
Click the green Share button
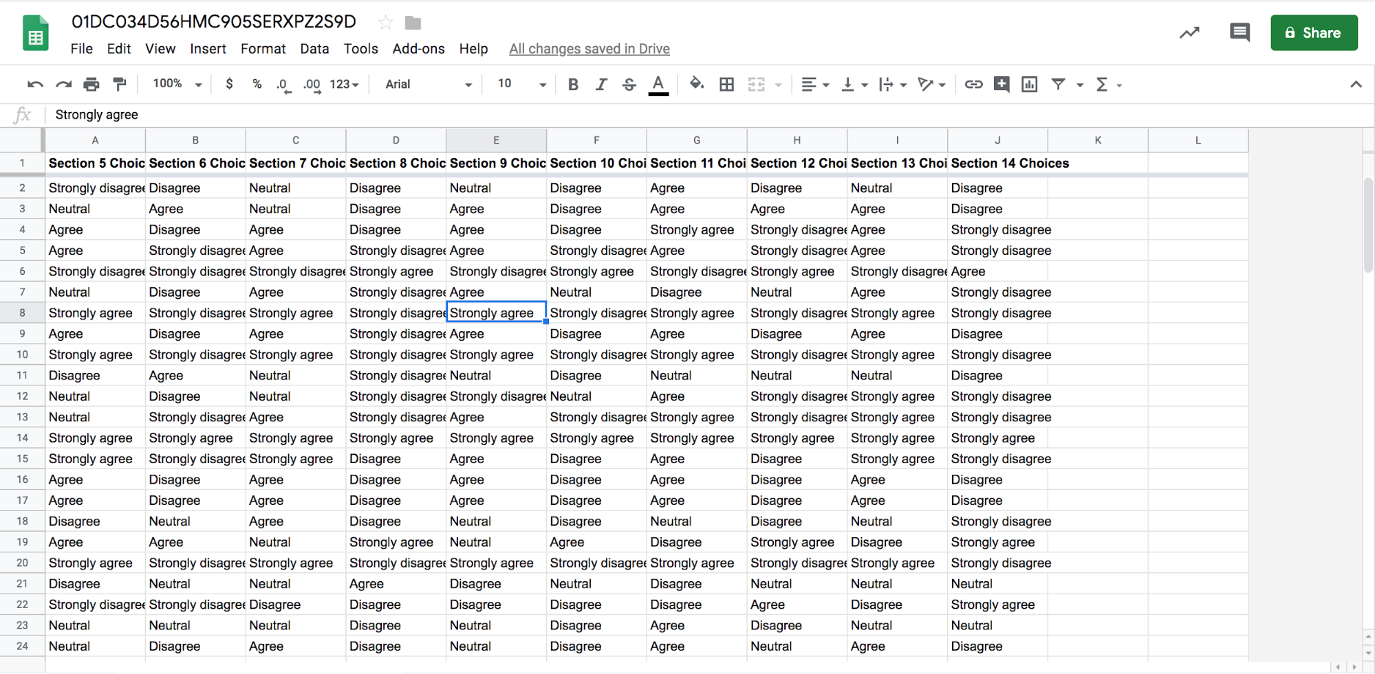1313,33
